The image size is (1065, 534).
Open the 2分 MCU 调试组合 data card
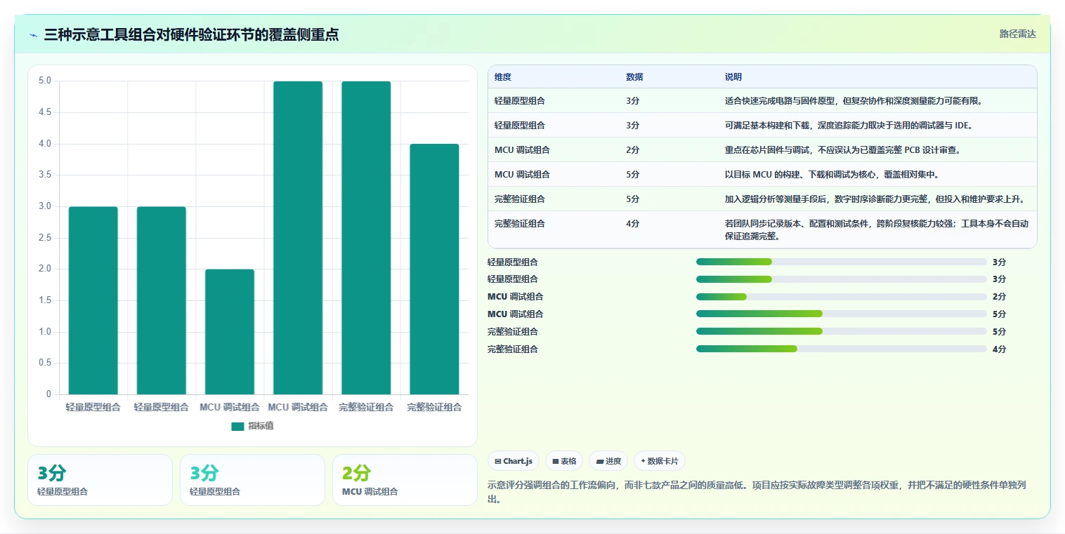click(x=405, y=480)
